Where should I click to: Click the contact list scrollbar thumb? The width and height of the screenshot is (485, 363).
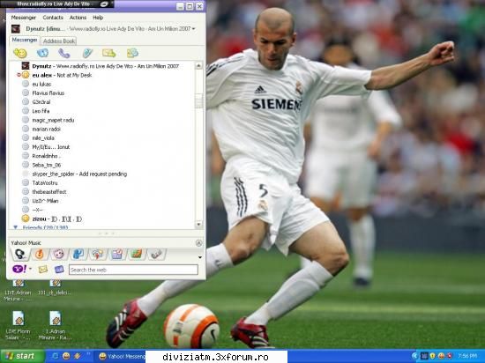(x=198, y=101)
